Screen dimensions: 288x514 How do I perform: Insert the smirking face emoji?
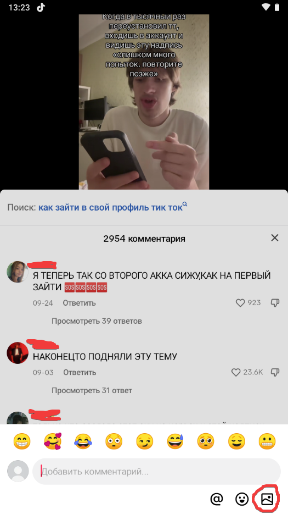point(145,441)
